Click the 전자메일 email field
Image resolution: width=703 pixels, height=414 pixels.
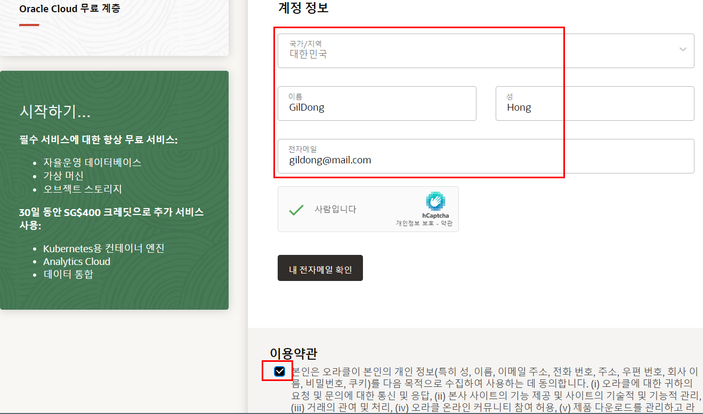pyautogui.click(x=486, y=156)
